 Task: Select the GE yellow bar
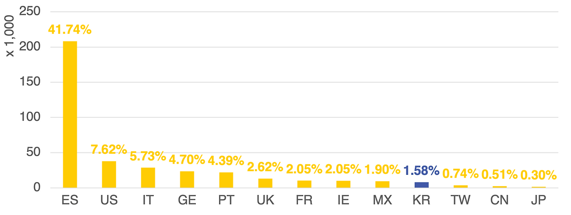[187, 179]
